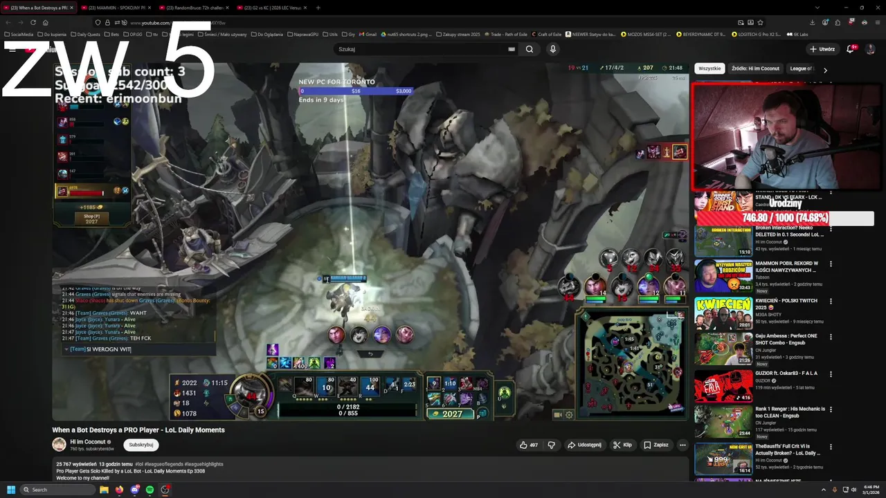Focus the Szukaj search field
886x498 pixels.
coord(422,49)
